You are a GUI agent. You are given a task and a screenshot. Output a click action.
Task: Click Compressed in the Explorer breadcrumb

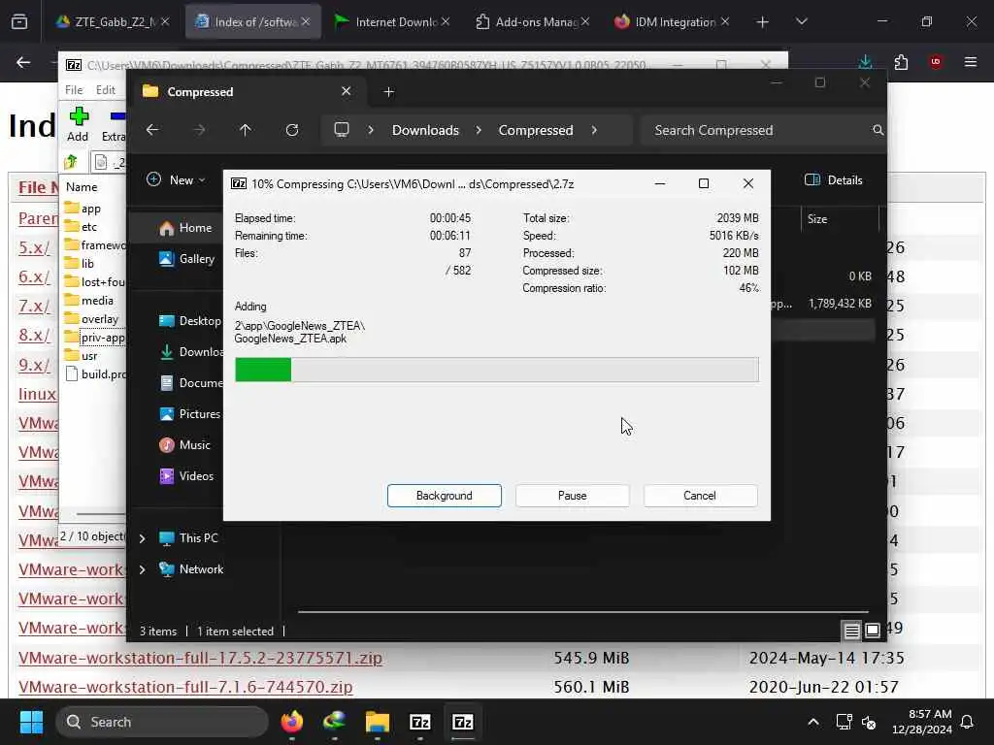pos(536,130)
